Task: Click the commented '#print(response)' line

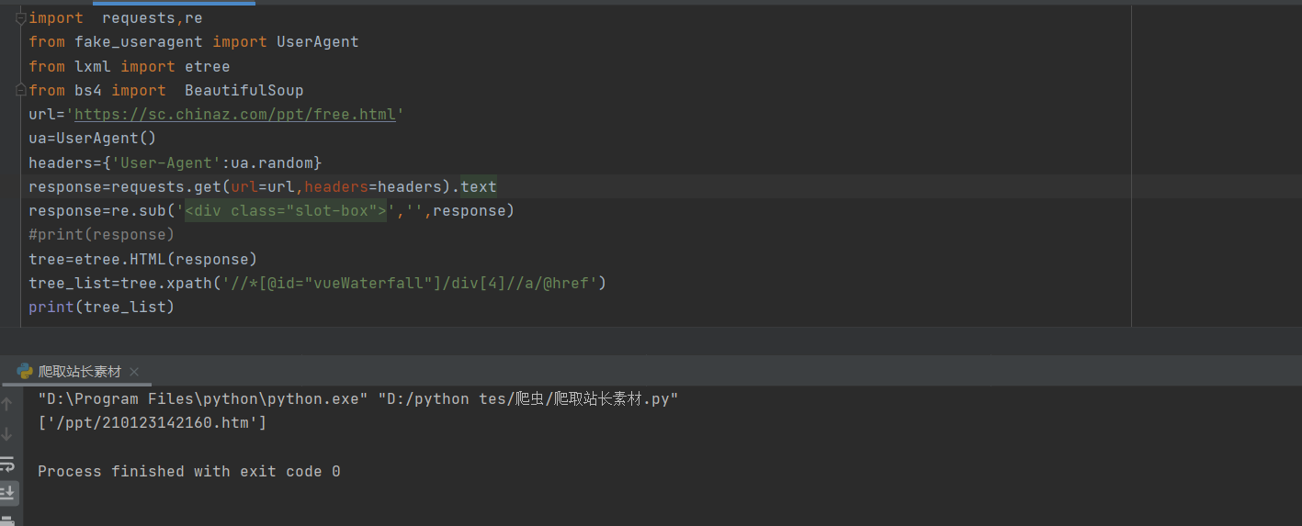Action: point(102,234)
